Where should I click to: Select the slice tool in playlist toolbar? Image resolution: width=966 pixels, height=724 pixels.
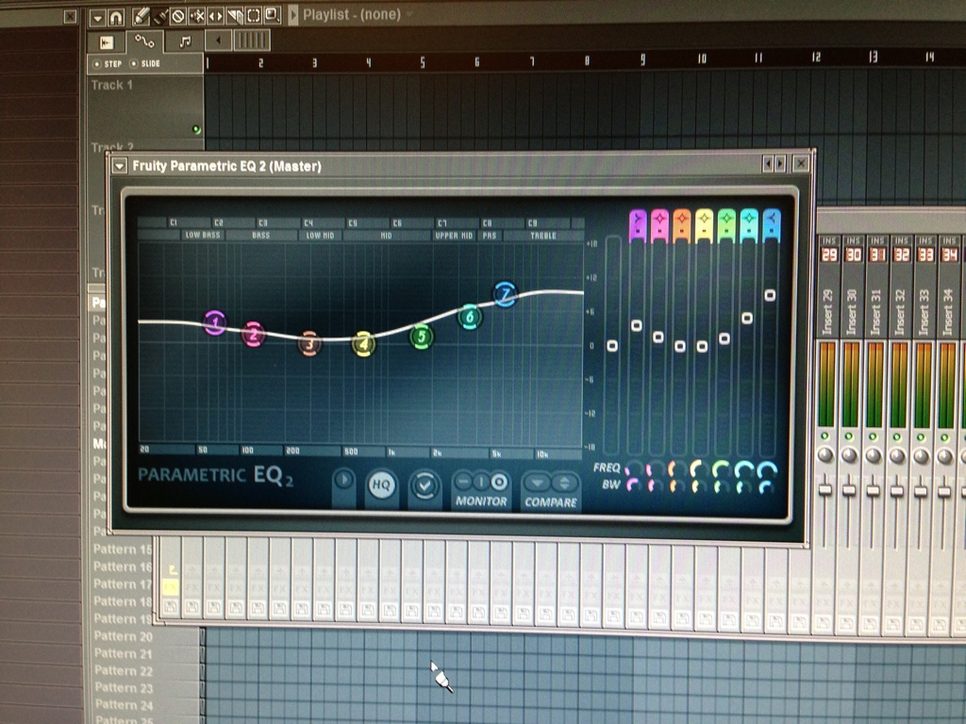tap(234, 15)
